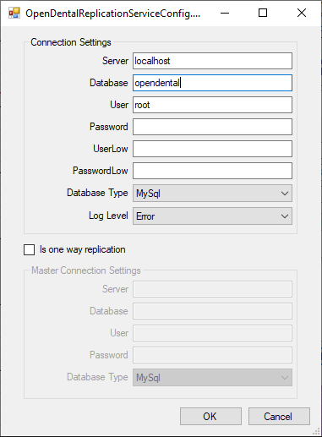Click the application icon in title bar
The width and height of the screenshot is (322, 437).
pos(14,13)
